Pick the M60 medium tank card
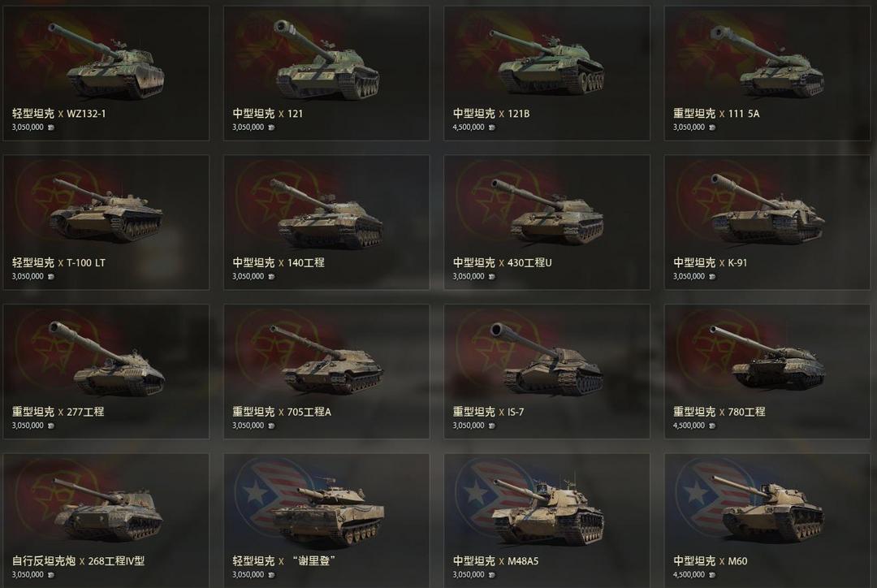877x588 pixels. point(767,521)
